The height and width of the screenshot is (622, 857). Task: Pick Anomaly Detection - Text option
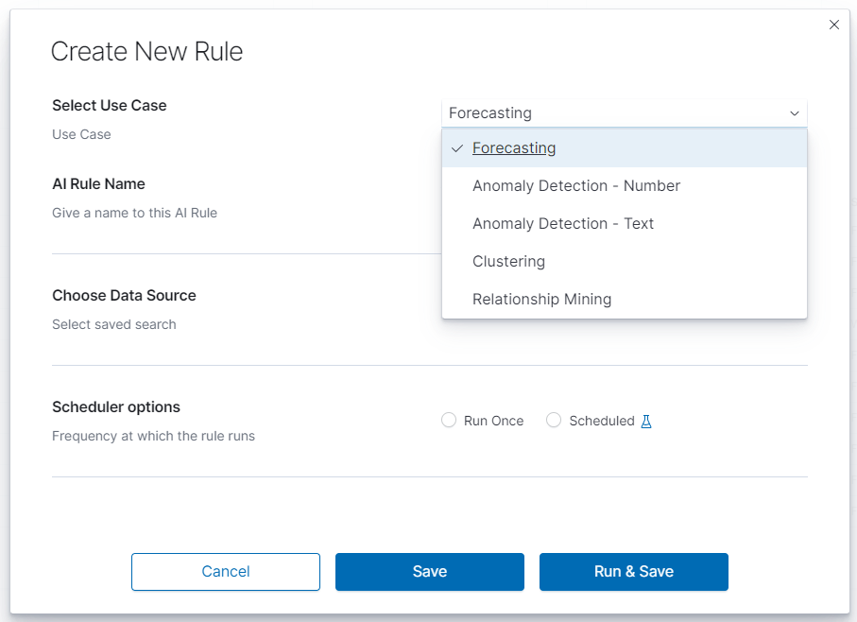[x=625, y=223]
